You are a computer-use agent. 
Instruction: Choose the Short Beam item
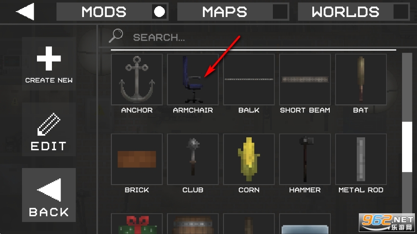click(x=305, y=79)
